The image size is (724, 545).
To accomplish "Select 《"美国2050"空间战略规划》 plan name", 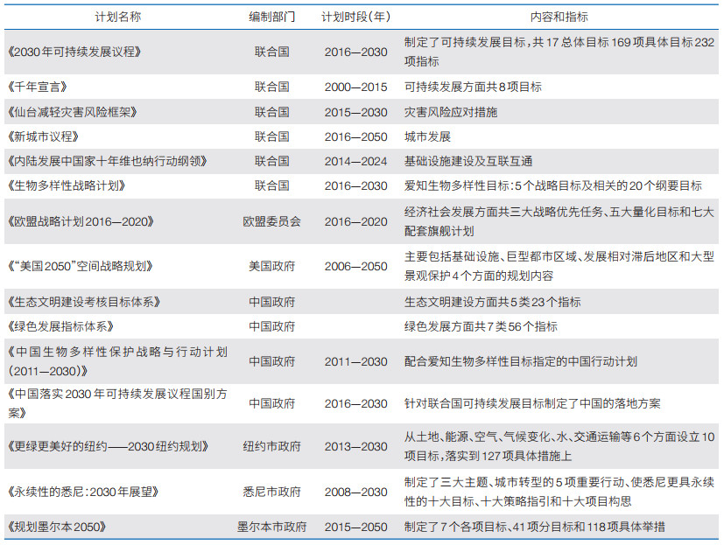I will click(x=81, y=266).
